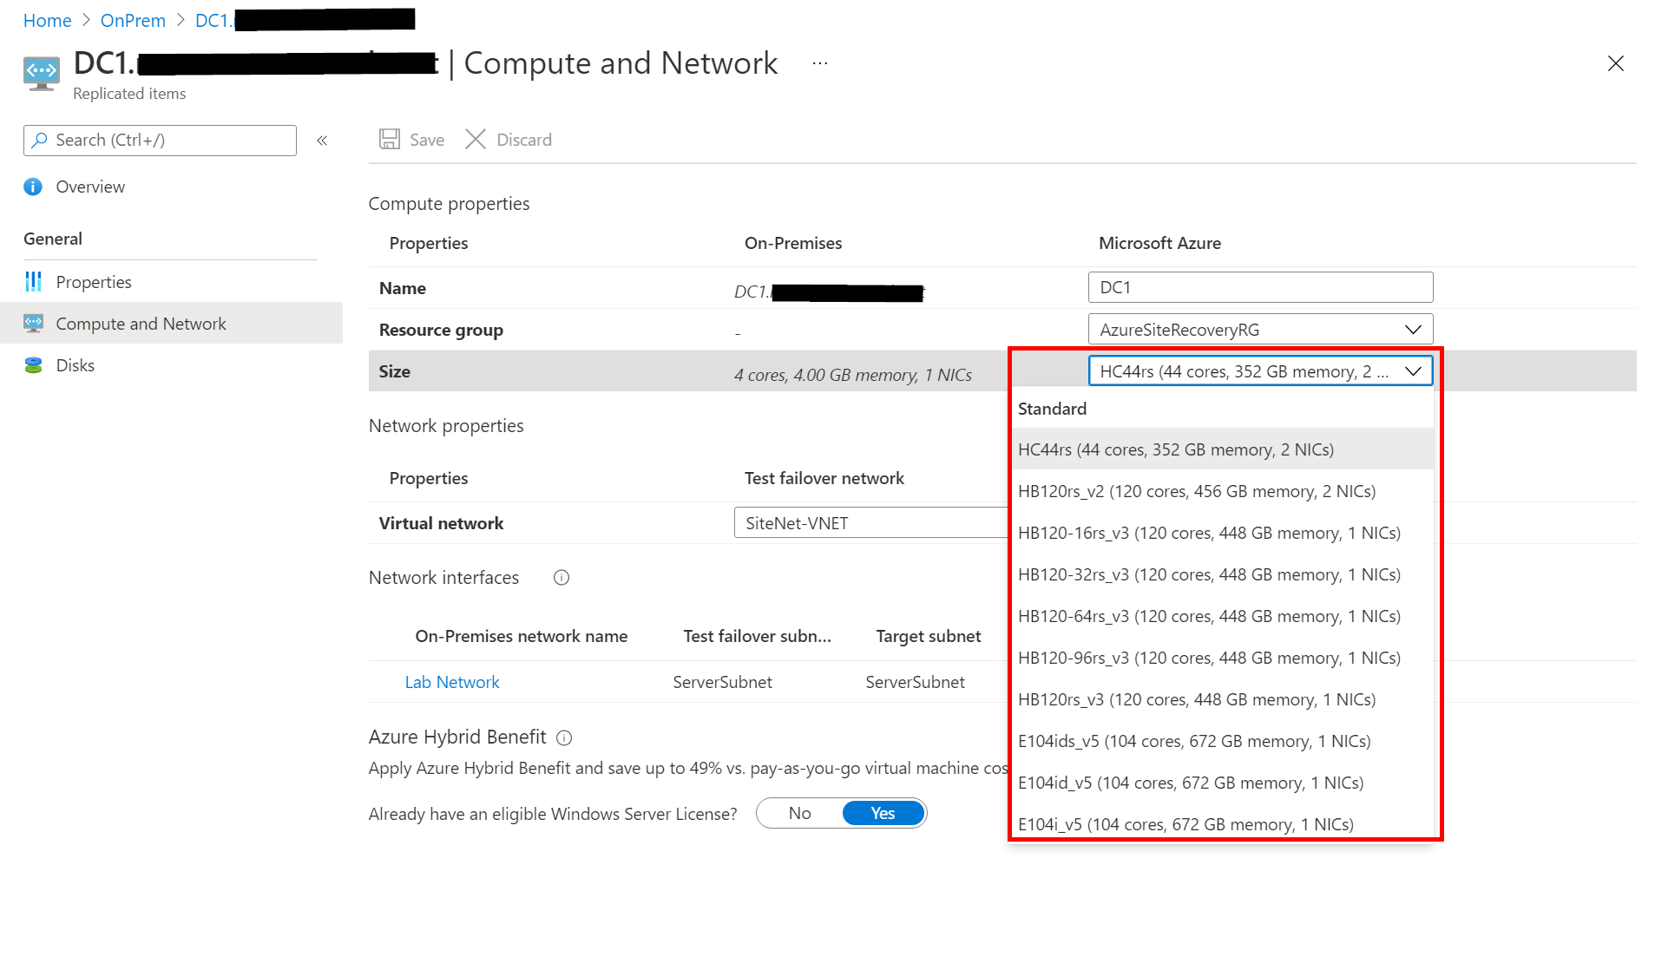Screen dimensions: 1655x957
Task: Navigate to Home via breadcrumb
Action: coord(47,20)
